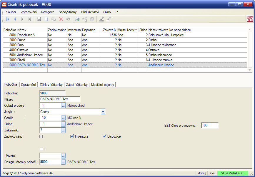Click the J. Hradec manko cell
Image resolution: width=255 pixels, height=177 pixels.
[197, 60]
